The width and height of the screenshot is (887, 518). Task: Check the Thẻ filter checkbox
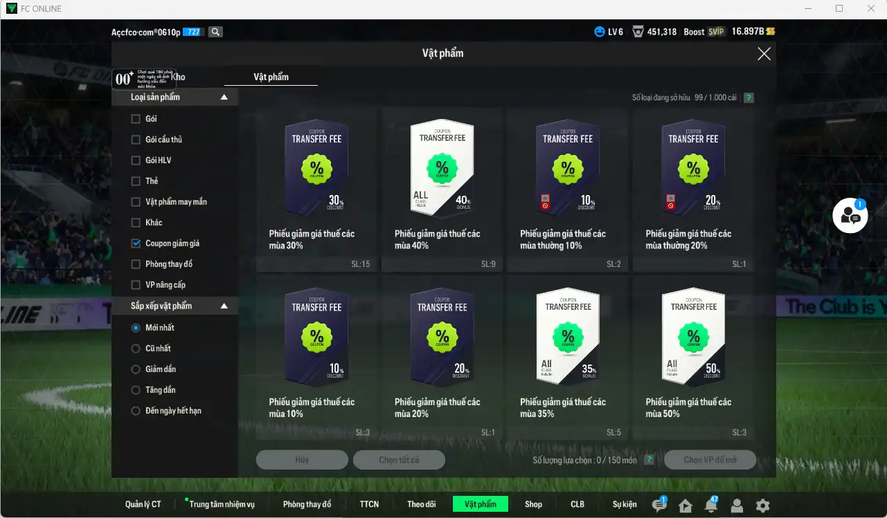coord(136,181)
